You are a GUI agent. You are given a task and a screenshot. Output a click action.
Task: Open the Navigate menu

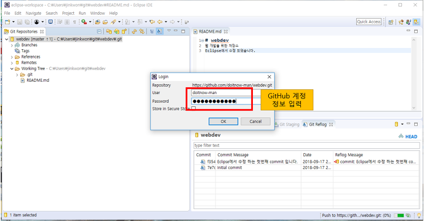[x=33, y=13]
